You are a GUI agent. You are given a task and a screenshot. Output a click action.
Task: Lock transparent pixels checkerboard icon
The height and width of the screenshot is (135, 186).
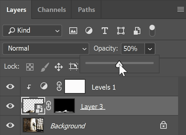click(30, 67)
